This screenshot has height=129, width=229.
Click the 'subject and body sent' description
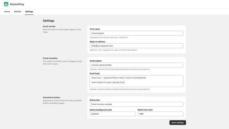point(62,62)
